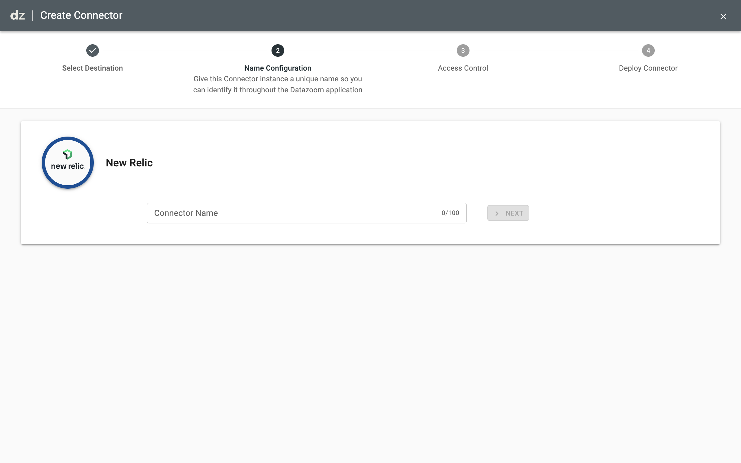The width and height of the screenshot is (741, 463).
Task: Click the 0/100 character counter
Action: point(450,213)
